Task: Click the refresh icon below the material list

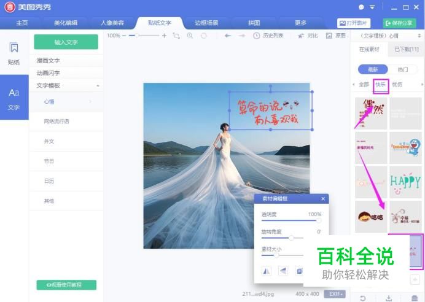Action: pyautogui.click(x=363, y=298)
